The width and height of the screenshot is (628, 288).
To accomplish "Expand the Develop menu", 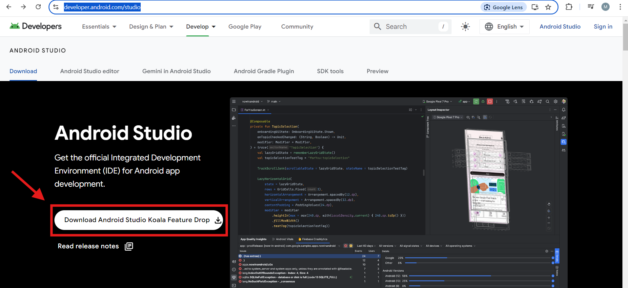I will click(201, 27).
